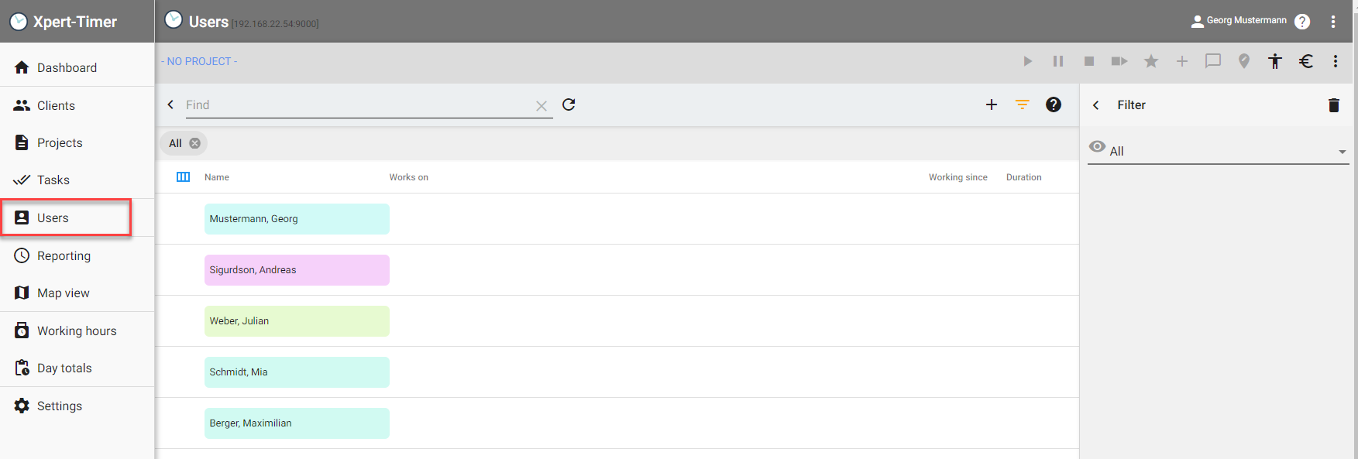Add a new user with plus icon
The width and height of the screenshot is (1358, 459).
pyautogui.click(x=991, y=104)
